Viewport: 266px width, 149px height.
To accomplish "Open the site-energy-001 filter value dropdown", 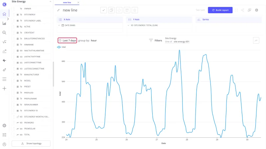I will [x=181, y=42].
